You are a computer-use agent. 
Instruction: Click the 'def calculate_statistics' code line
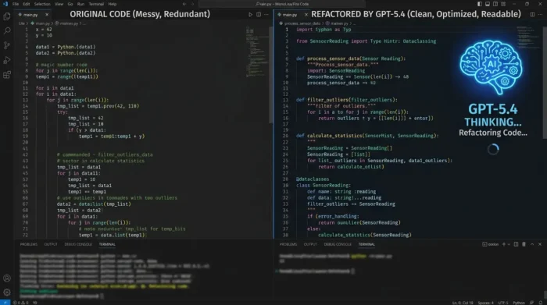[367, 136]
